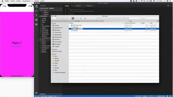Screen dimensions: 173x97
Task: Collapse the NAVIGATION folder section
Action: click(44, 16)
